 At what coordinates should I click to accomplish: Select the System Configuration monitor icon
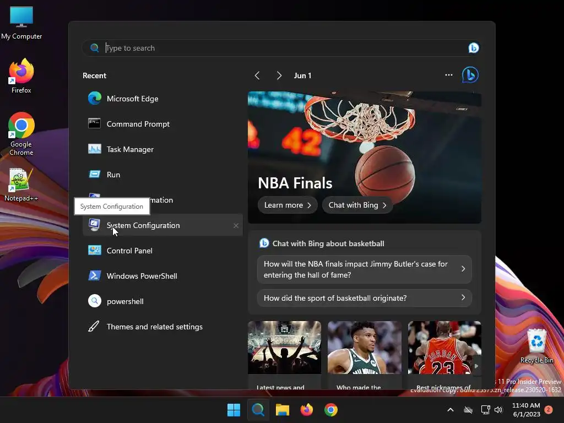[94, 225]
